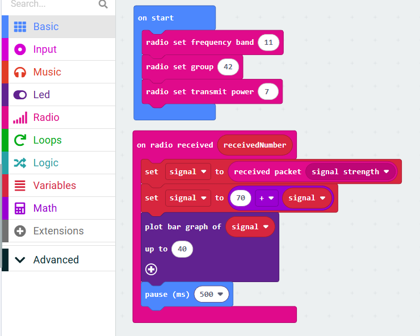Click the Loops circular arrow icon
Screen dimensions: 420x336
[20, 140]
